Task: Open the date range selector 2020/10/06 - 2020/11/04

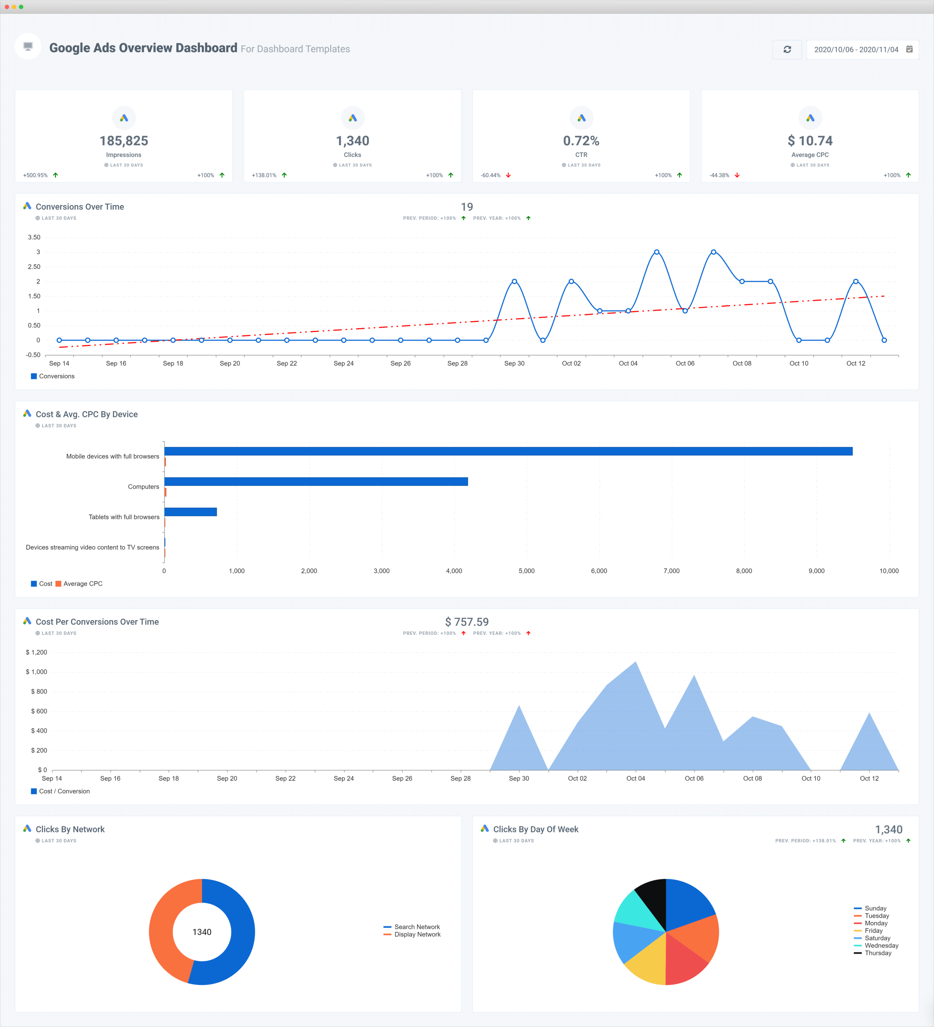Action: click(x=856, y=49)
